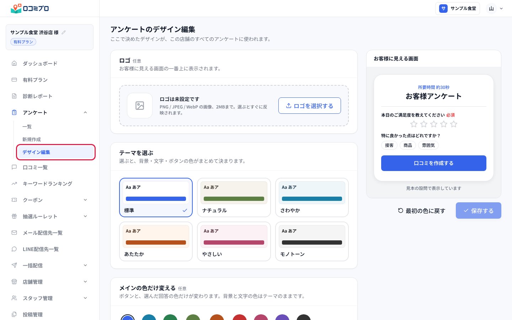The image size is (512, 320).
Task: Open ロコミ一覧 via its speech bubble icon
Action: pyautogui.click(x=14, y=167)
